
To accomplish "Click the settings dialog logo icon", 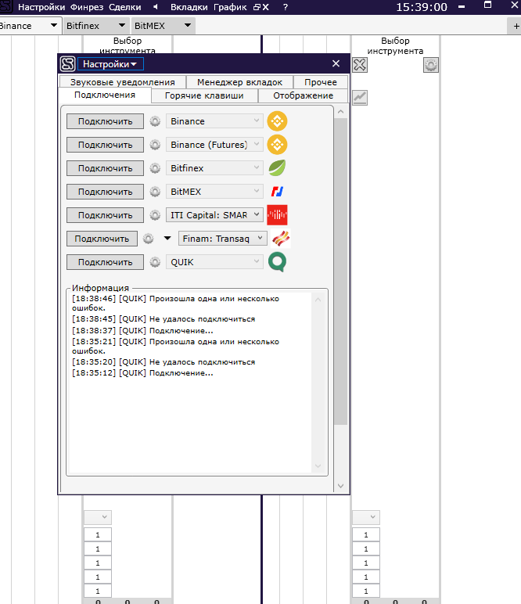I will point(68,64).
